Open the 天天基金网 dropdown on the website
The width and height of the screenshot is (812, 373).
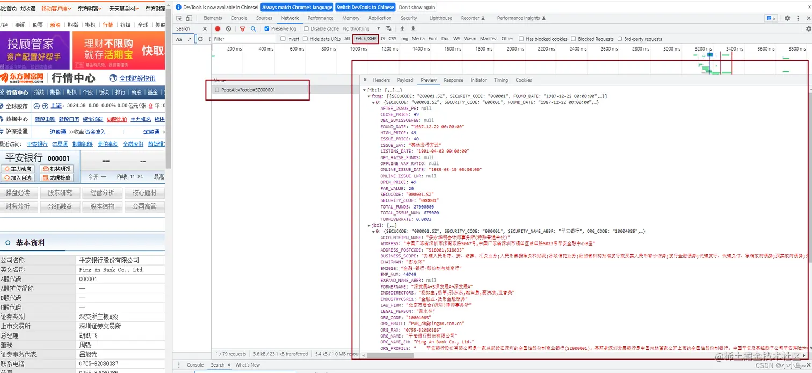[x=124, y=9]
